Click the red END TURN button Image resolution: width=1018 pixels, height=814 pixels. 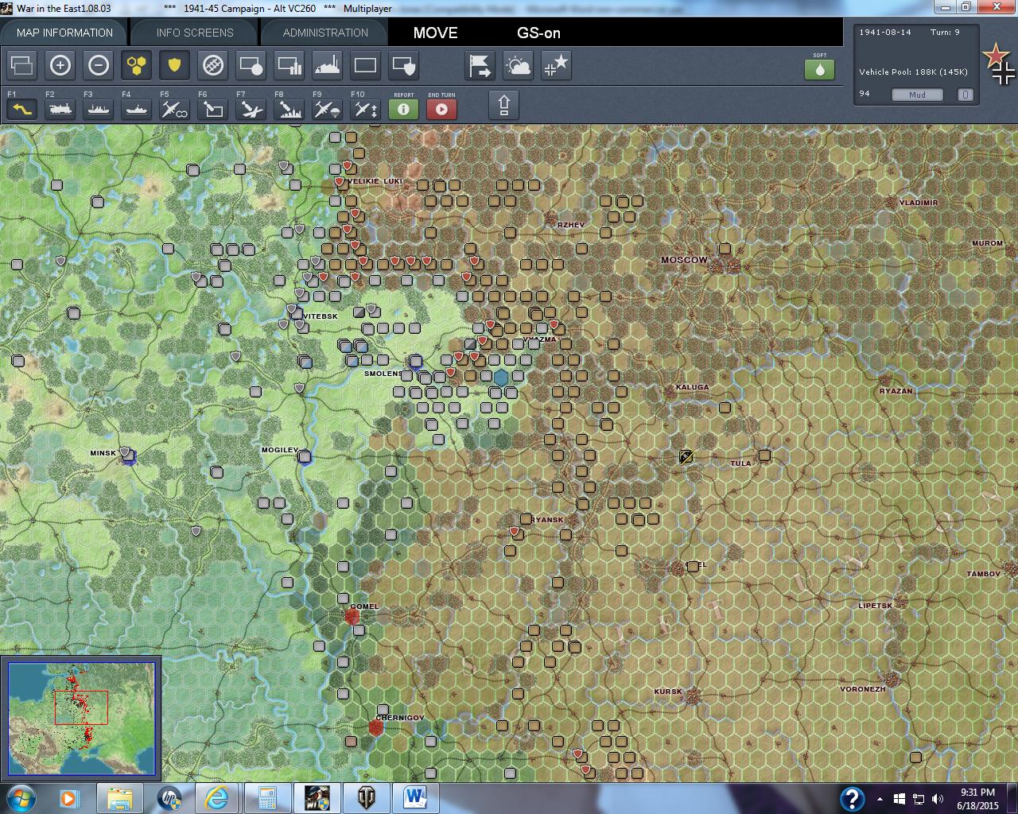click(x=441, y=108)
